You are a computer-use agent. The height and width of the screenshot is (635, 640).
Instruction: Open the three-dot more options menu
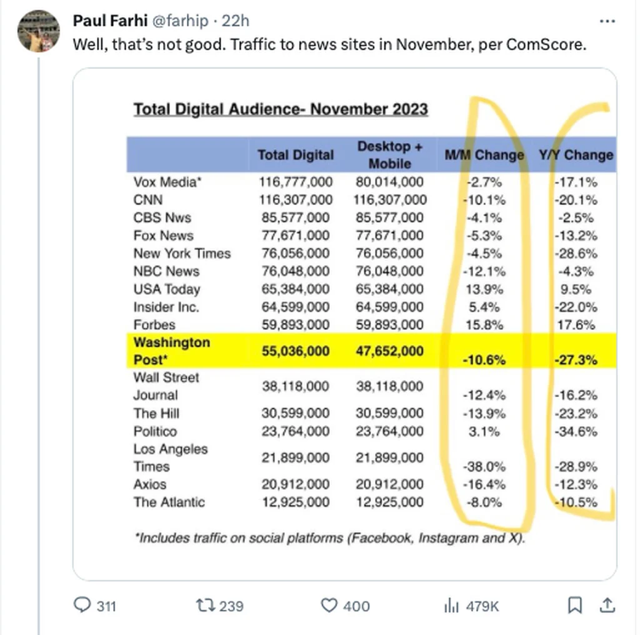tap(607, 21)
